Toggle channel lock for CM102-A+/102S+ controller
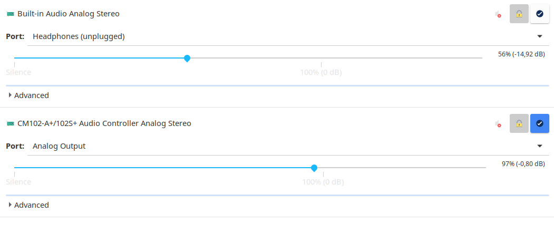Viewport: 554px width, 232px height. [x=519, y=123]
